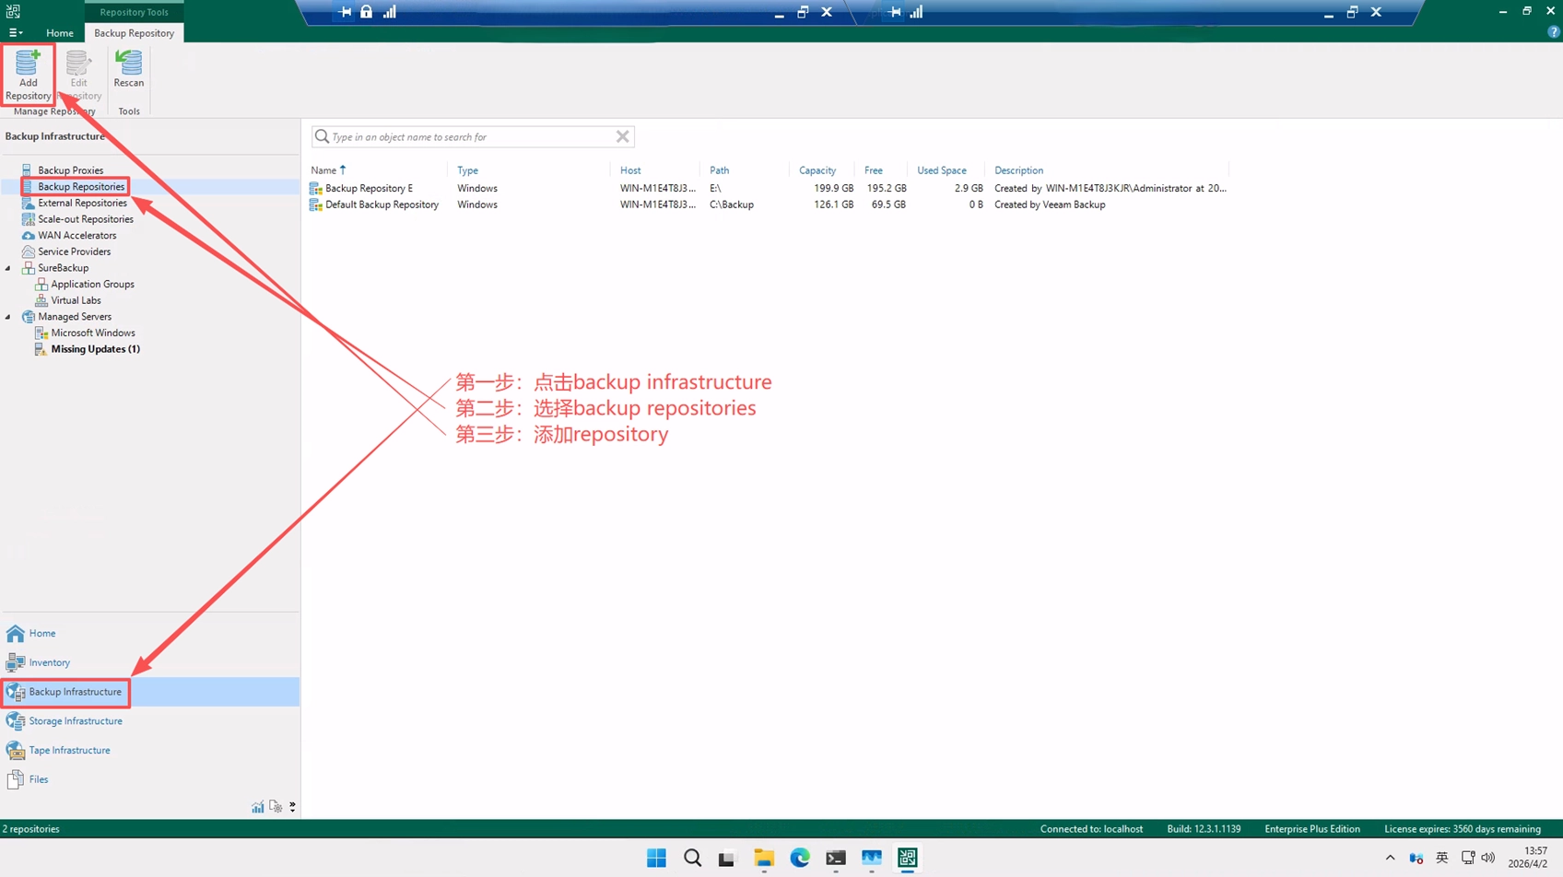
Task: Expand the navigation pane overflow chevron
Action: click(x=292, y=807)
